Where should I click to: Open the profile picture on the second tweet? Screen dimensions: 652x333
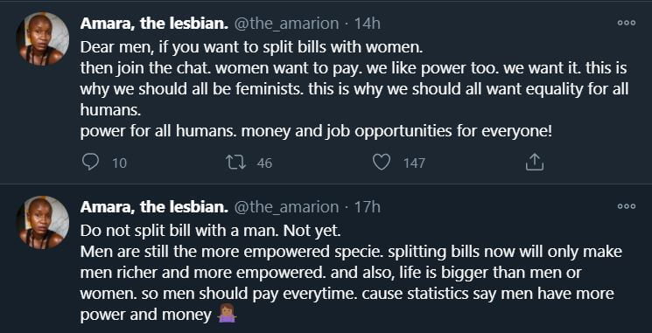[42, 222]
